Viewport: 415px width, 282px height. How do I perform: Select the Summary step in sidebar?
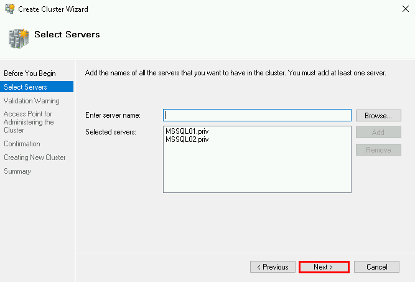tap(17, 171)
